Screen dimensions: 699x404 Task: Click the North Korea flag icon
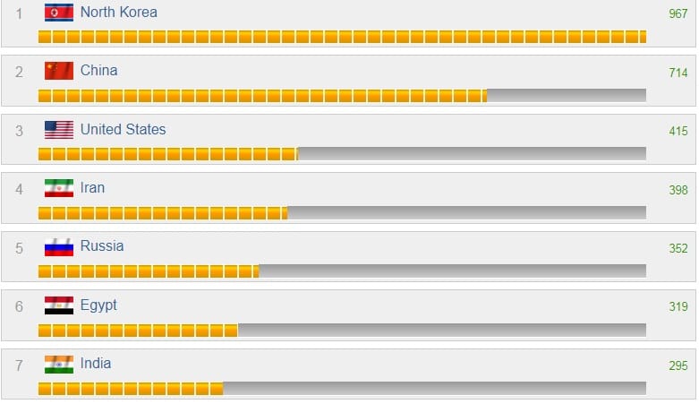(59, 13)
